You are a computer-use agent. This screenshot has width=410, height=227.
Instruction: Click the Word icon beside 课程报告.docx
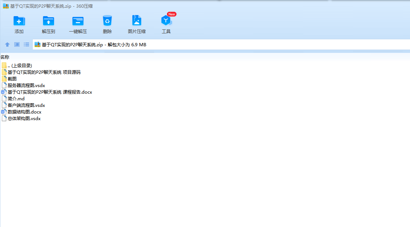(x=4, y=92)
